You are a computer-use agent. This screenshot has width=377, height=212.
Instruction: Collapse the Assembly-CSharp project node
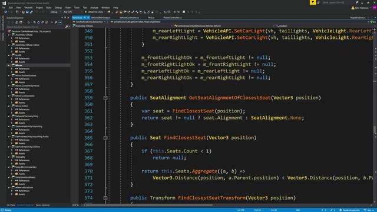pos(9,35)
